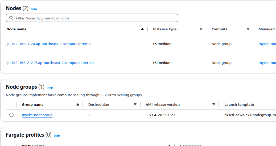This screenshot has width=276, height=146.
Task: Click the Instance type column sort arrow
Action: coord(201,29)
